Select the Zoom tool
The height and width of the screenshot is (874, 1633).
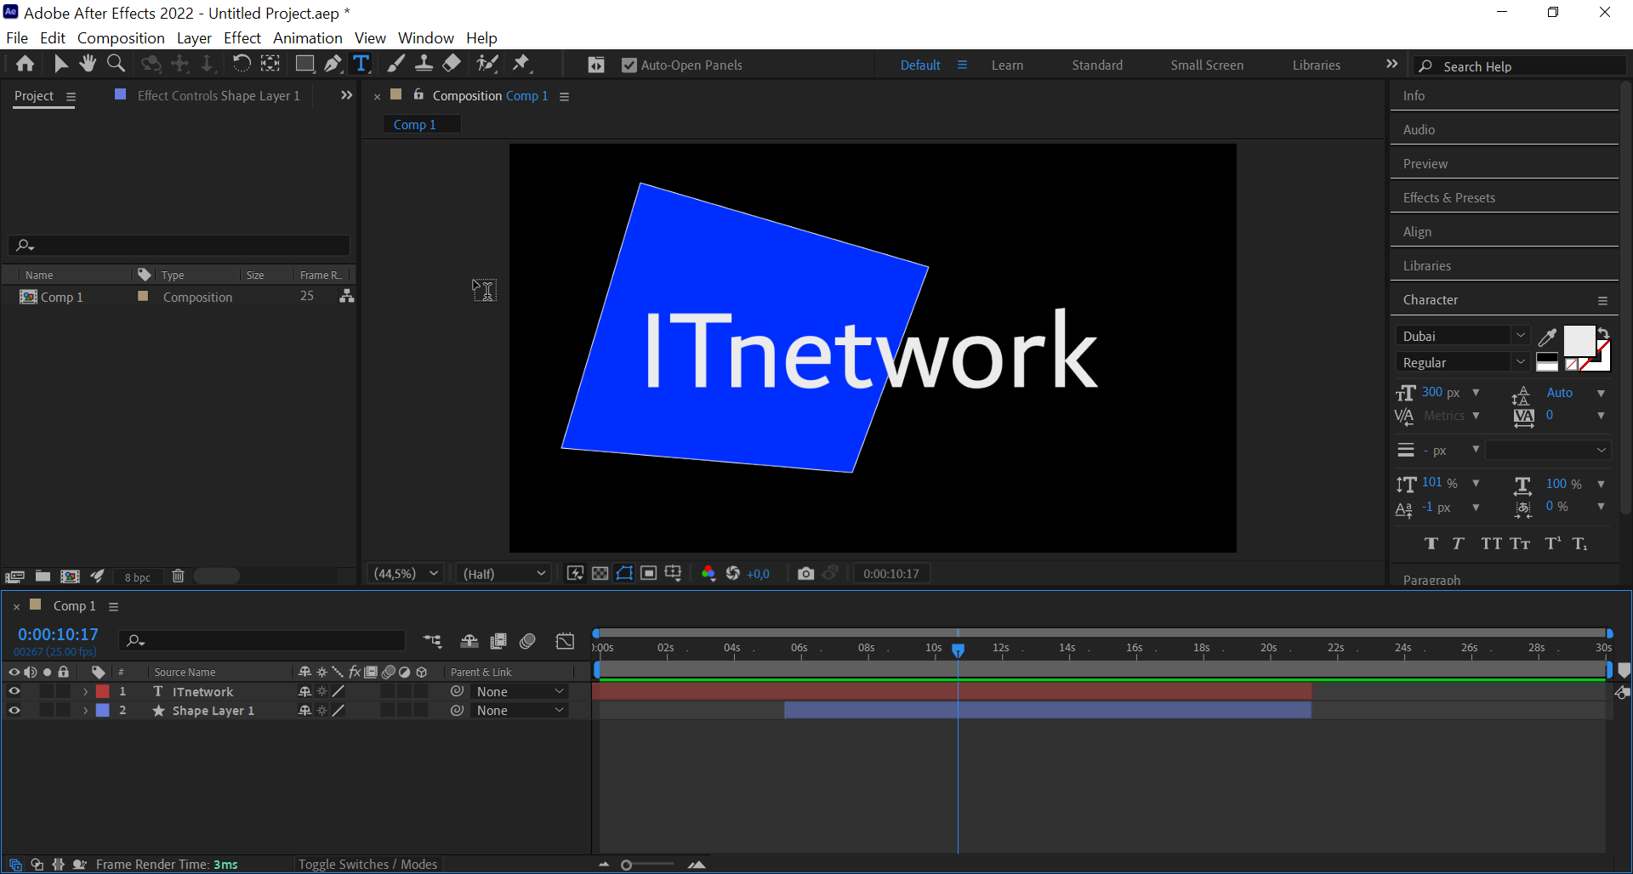(116, 63)
